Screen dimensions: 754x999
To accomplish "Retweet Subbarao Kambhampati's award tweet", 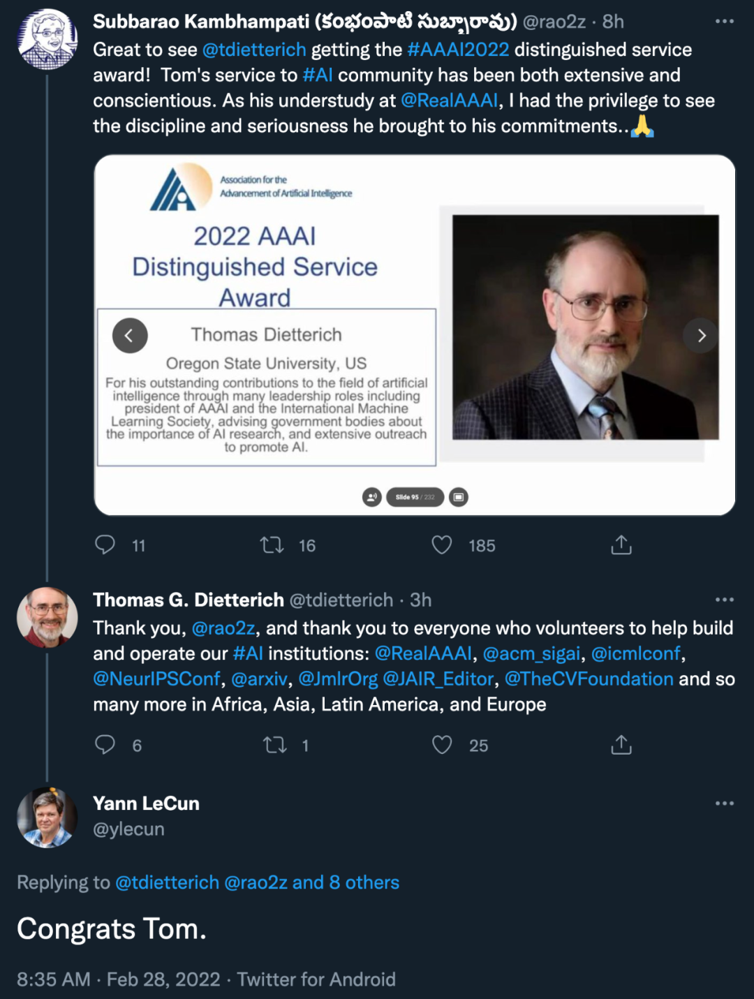I will point(272,545).
